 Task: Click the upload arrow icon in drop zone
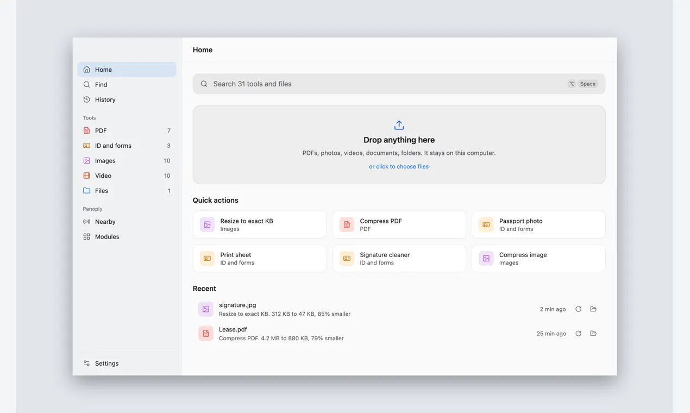399,125
